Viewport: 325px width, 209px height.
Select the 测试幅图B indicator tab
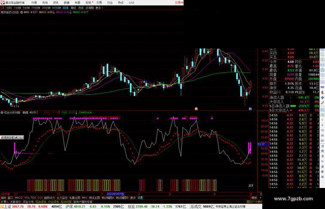pos(122,198)
